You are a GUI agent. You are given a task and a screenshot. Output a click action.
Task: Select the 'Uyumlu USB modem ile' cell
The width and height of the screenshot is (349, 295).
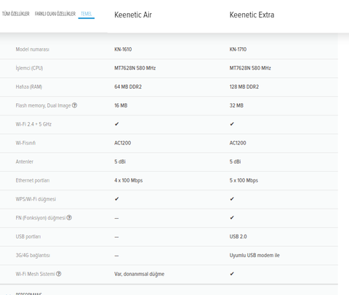254,255
